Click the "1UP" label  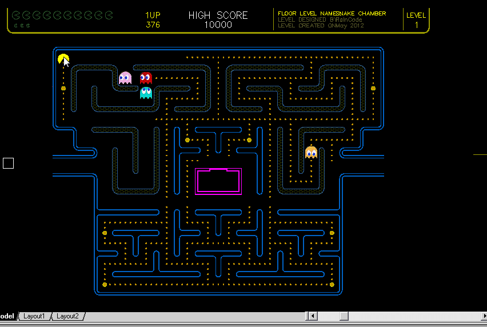pyautogui.click(x=153, y=15)
